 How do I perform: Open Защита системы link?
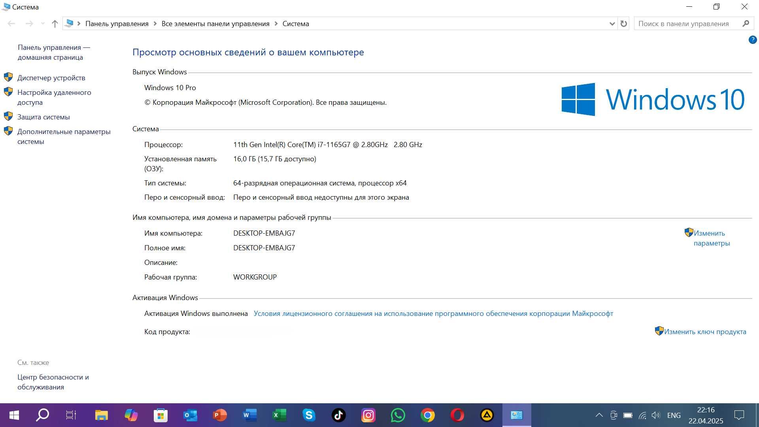pos(43,117)
